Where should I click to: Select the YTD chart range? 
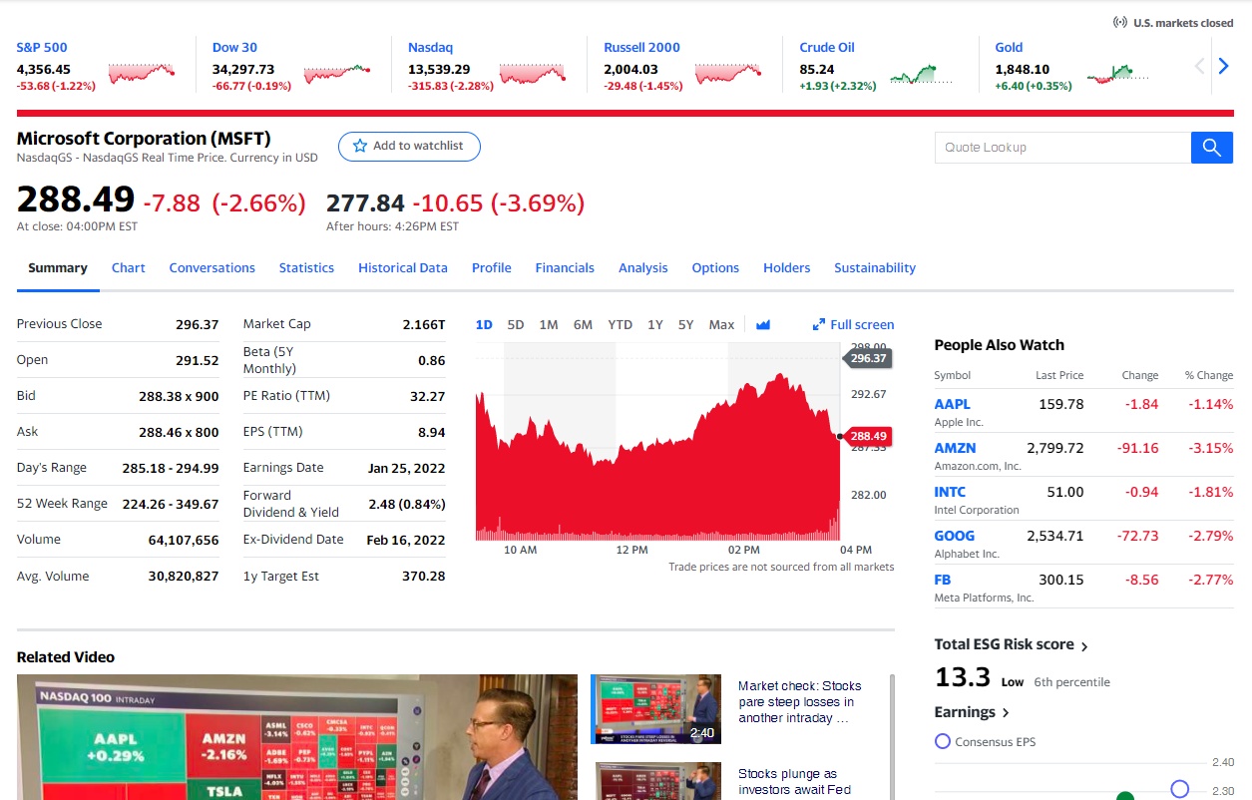click(620, 324)
